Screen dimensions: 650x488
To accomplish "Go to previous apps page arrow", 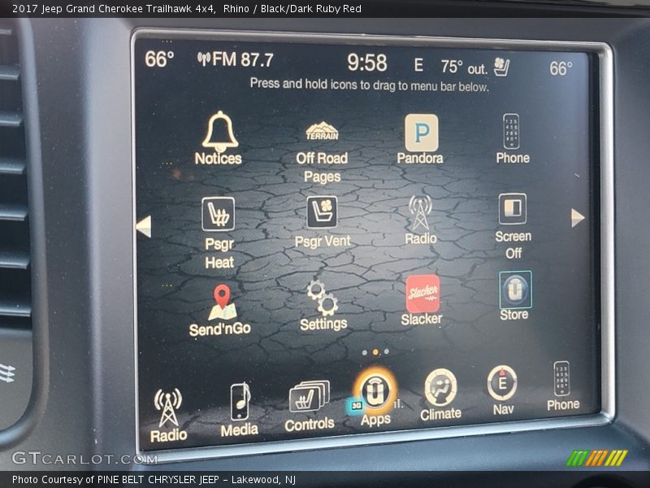I will pos(144,226).
